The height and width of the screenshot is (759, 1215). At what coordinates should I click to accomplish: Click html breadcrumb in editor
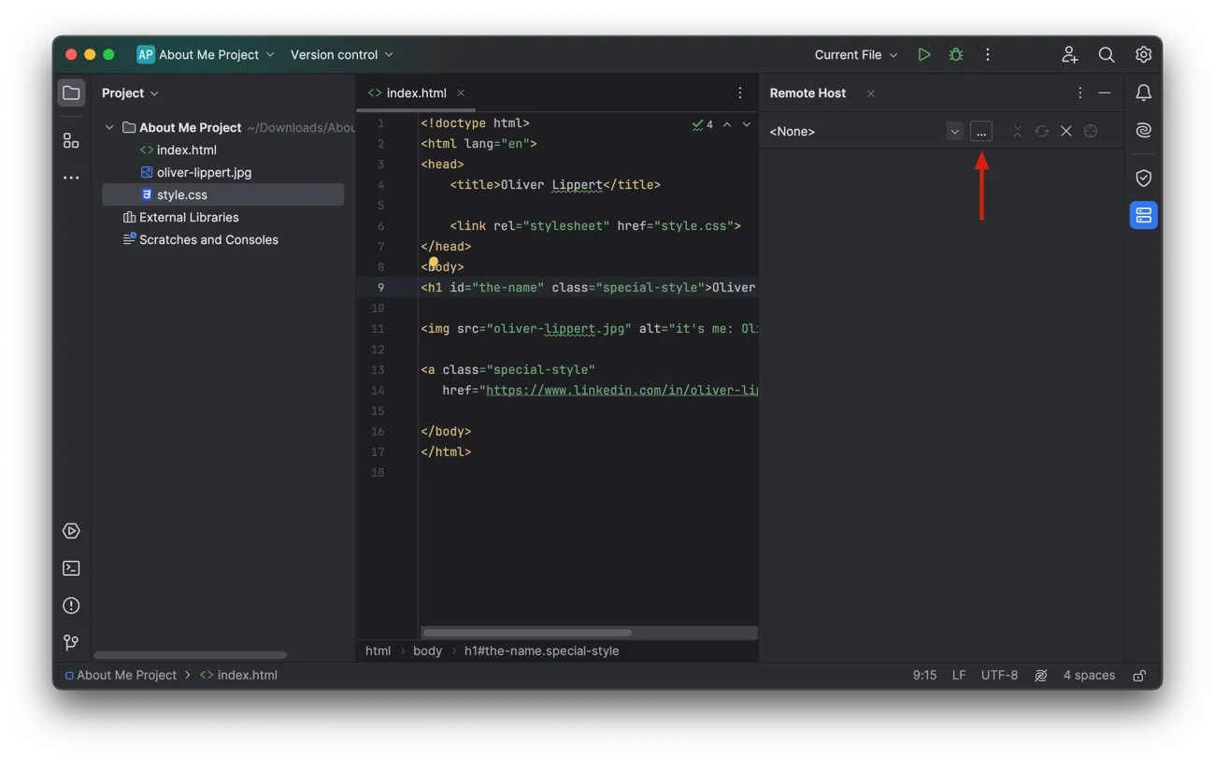pos(378,651)
